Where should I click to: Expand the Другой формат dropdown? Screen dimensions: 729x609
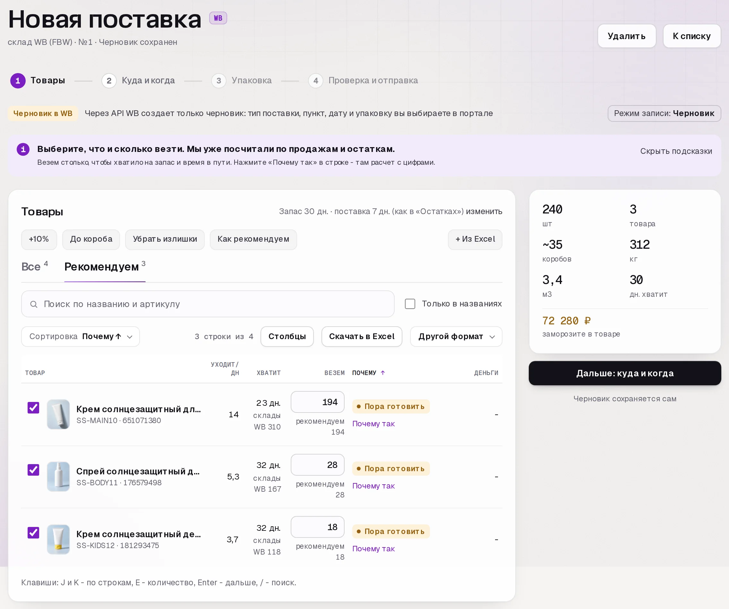pos(456,337)
